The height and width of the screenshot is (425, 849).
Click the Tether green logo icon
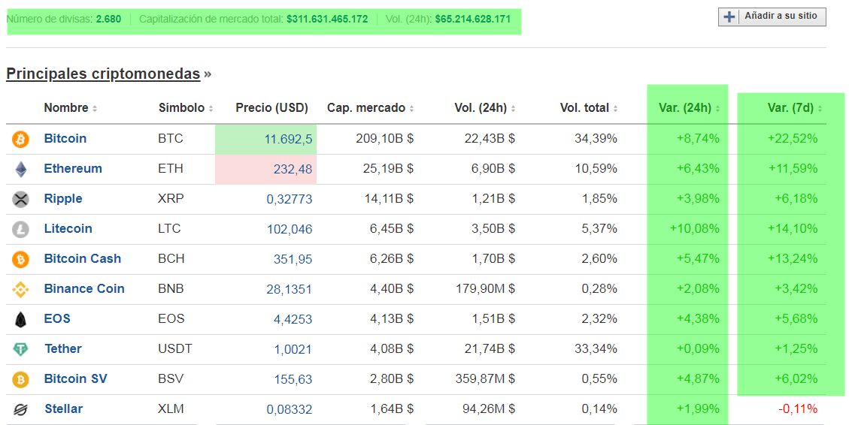20,349
